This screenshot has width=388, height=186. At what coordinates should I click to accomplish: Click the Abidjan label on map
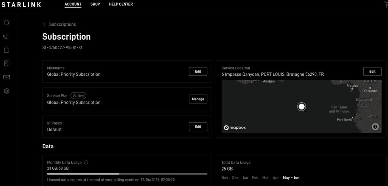click(x=269, y=81)
